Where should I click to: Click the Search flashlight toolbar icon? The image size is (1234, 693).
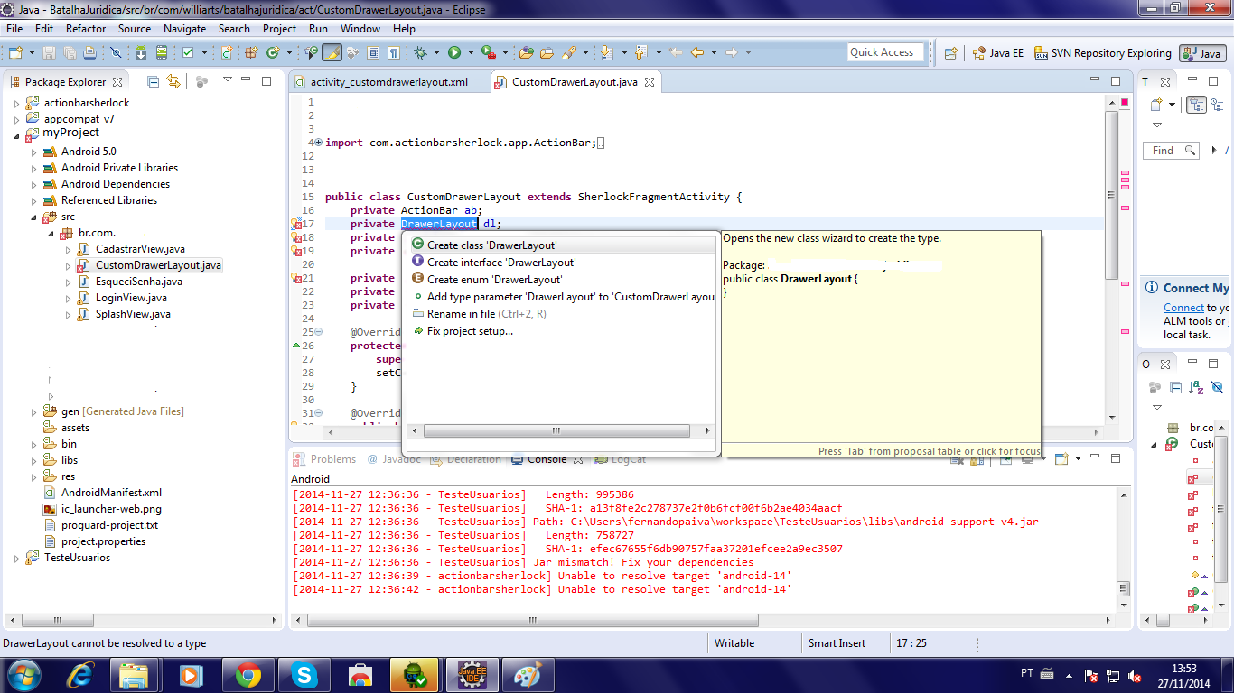pos(568,53)
